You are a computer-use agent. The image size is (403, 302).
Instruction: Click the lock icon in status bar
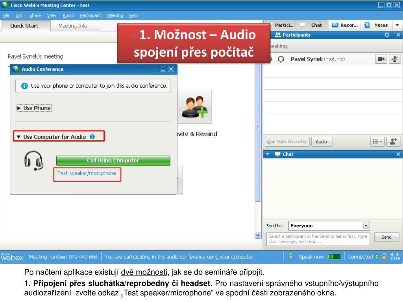[384, 256]
